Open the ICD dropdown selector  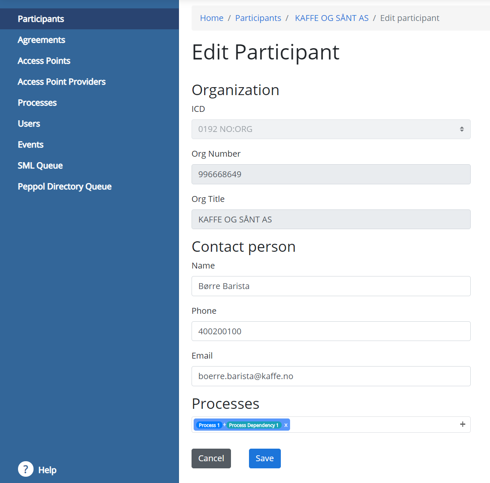coord(331,129)
